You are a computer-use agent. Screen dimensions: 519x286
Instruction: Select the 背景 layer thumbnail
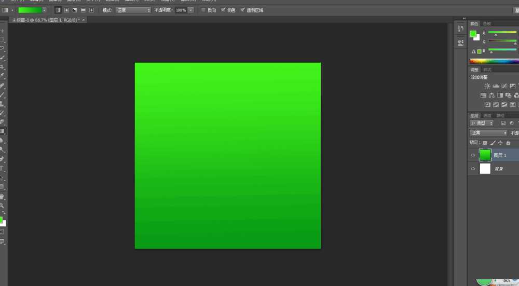[x=485, y=169]
